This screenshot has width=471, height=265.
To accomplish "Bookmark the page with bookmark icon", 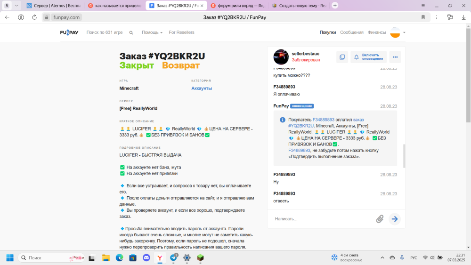I will click(423, 17).
